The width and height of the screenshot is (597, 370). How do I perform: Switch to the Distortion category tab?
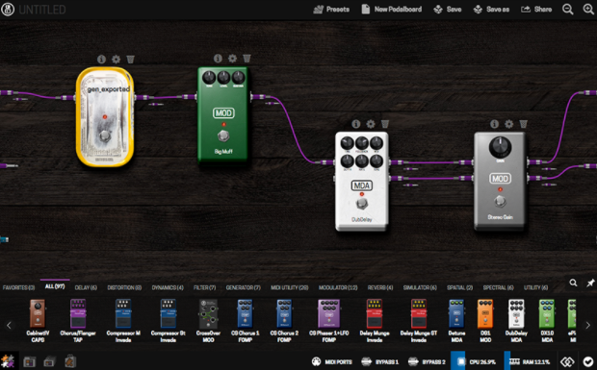(124, 288)
